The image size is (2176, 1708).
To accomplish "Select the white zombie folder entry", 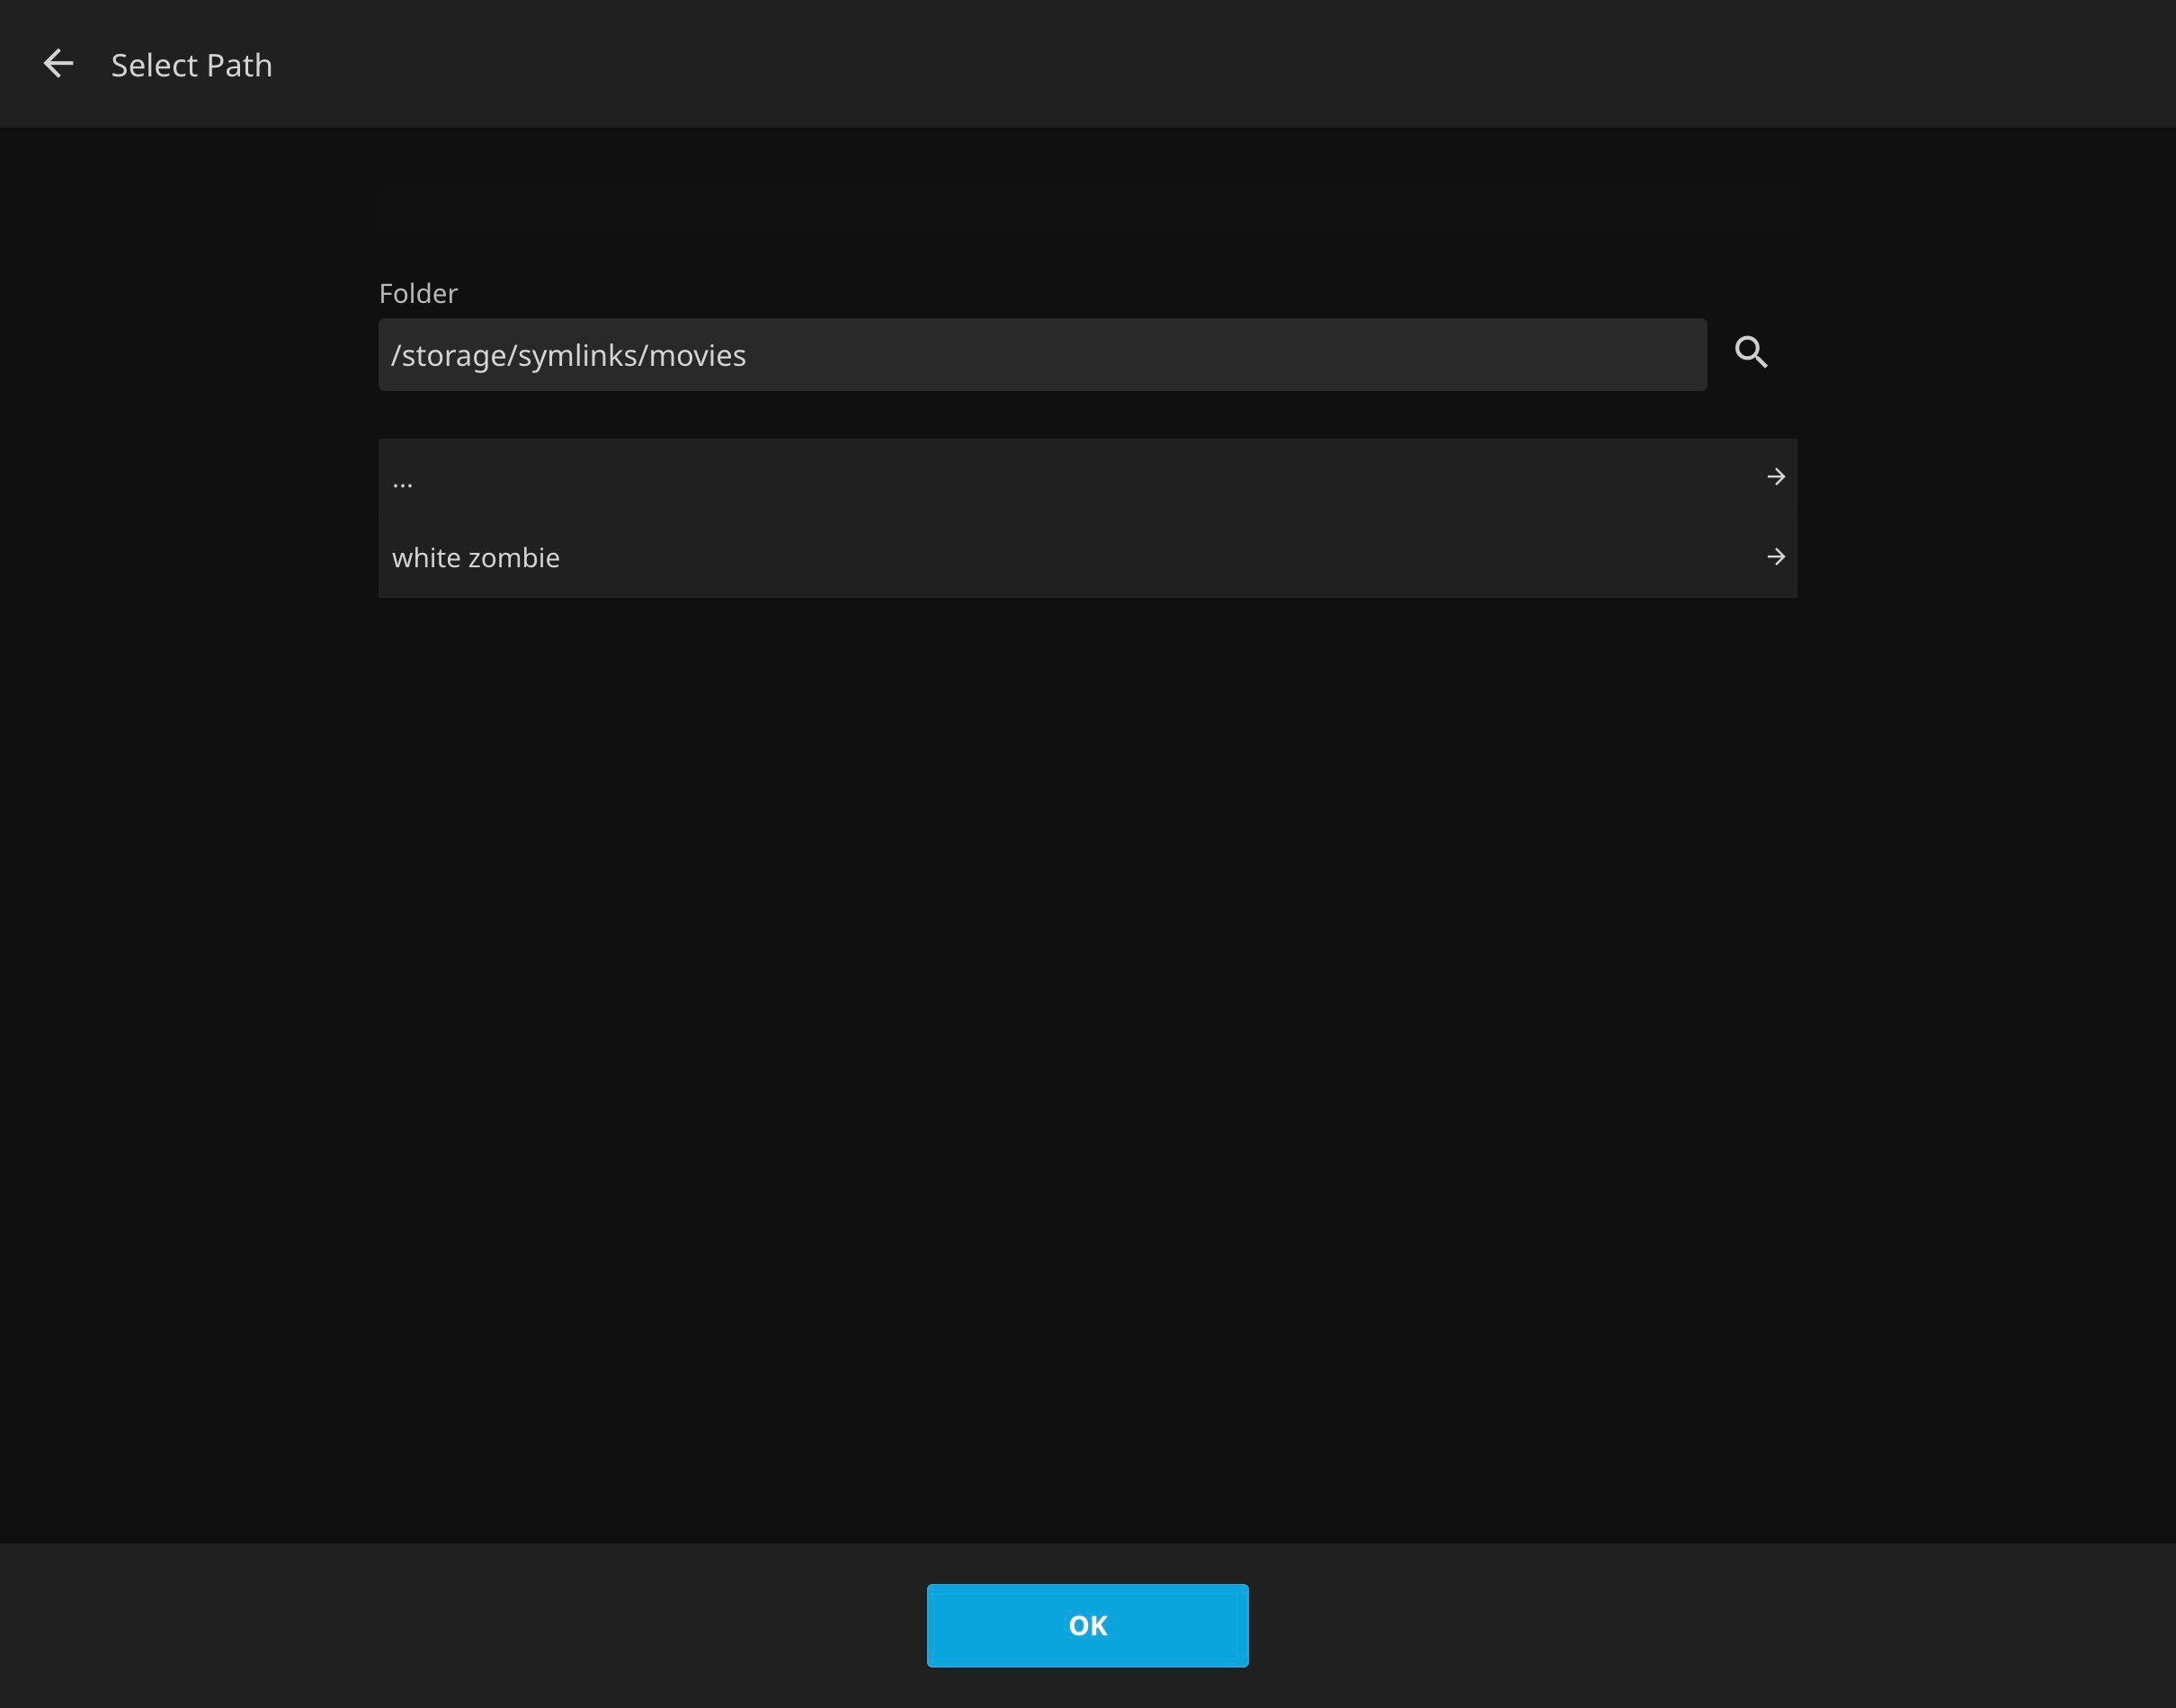I will [x=1086, y=558].
